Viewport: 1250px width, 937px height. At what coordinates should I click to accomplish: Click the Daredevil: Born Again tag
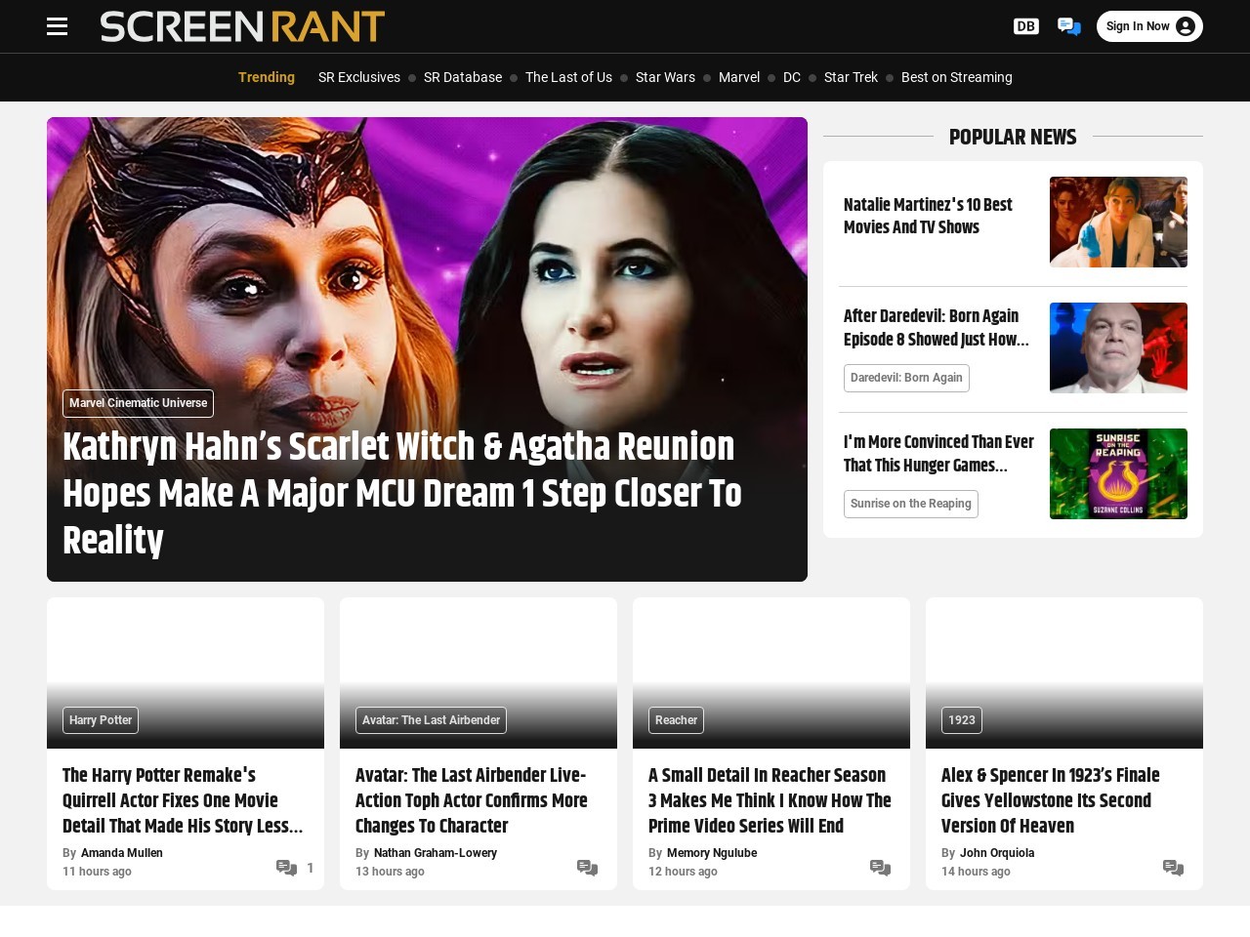point(906,378)
